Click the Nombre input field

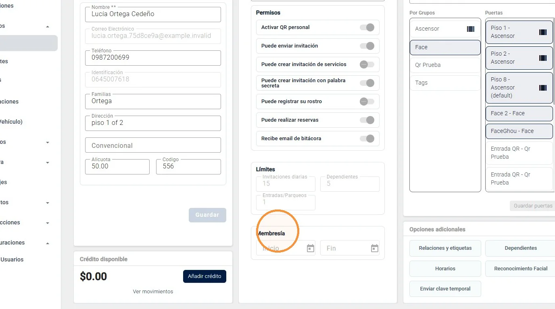coord(153,15)
